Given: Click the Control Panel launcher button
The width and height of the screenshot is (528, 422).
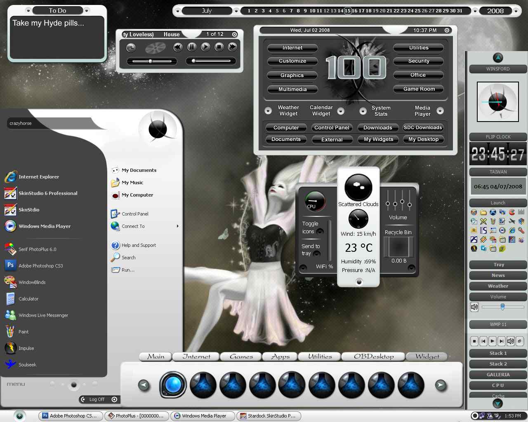Looking at the screenshot, I should [332, 128].
